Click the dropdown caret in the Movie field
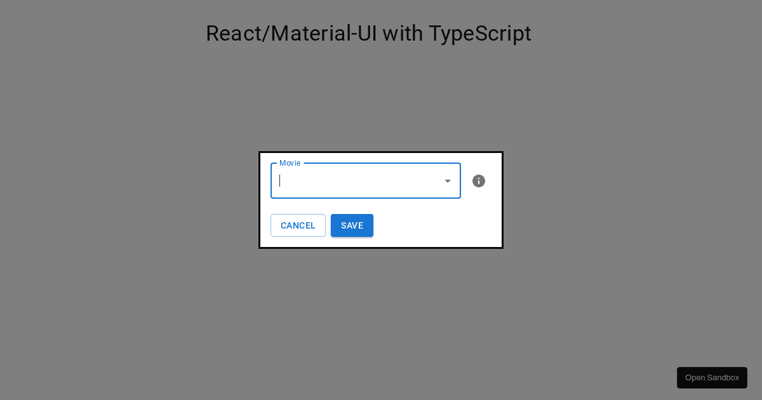 point(448,181)
